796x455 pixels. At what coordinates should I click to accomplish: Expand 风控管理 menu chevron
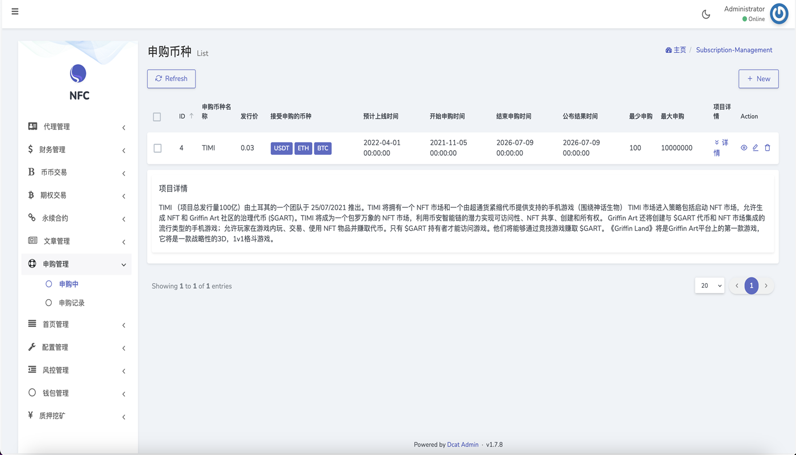124,371
